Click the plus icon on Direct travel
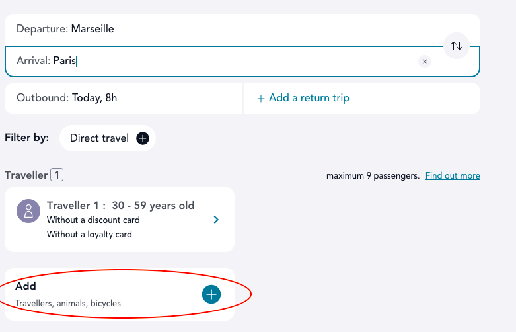Screen dimensions: 516x332 point(143,138)
